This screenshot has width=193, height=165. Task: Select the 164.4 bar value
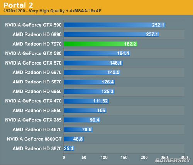click(123, 53)
